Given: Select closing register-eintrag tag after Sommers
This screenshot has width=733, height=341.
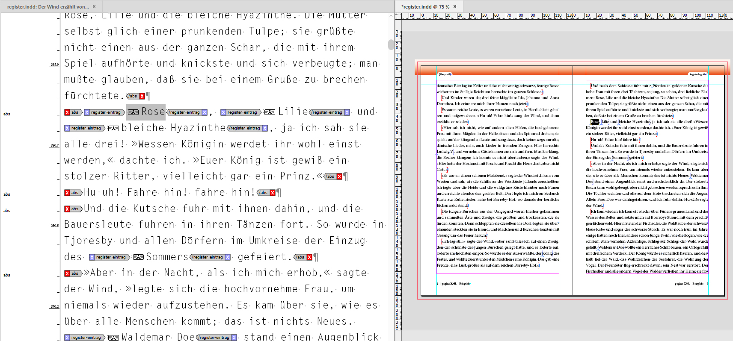Looking at the screenshot, I should click(210, 257).
